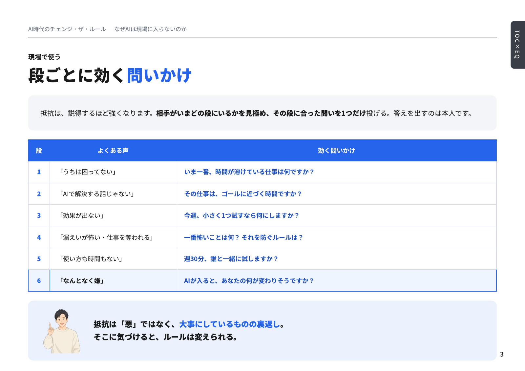Click row number 1 in the table
The height and width of the screenshot is (371, 525).
[x=39, y=172]
